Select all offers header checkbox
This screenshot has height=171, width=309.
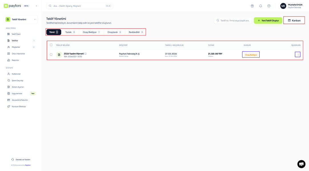coord(51,45)
